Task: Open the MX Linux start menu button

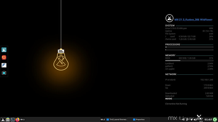Action: point(3,119)
